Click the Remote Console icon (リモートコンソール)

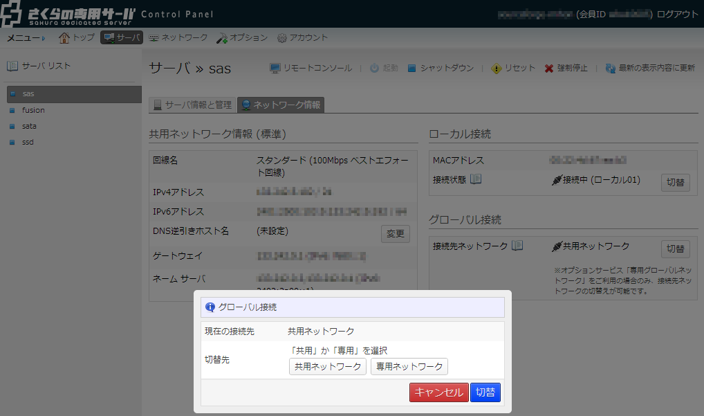click(275, 69)
